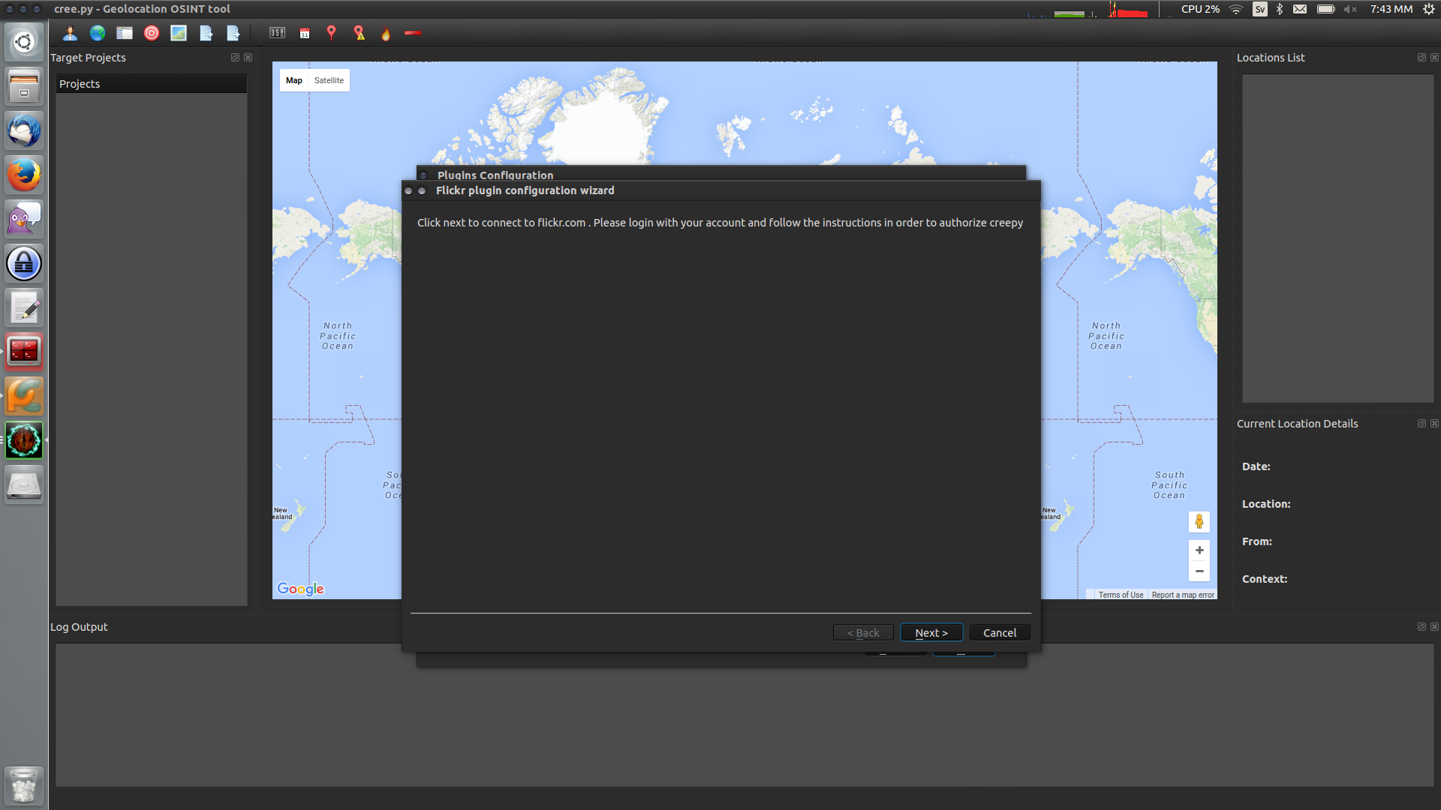Open the Google logo link on map
The image size is (1441, 810).
tap(300, 589)
